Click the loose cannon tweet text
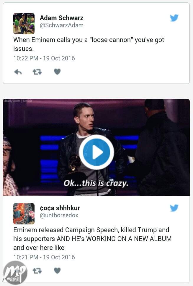 [x=89, y=44]
